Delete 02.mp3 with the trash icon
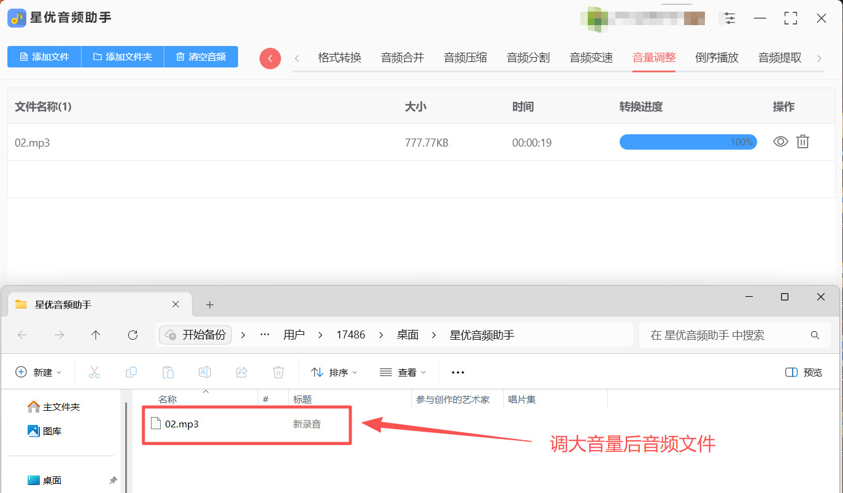Image resolution: width=843 pixels, height=493 pixels. point(803,142)
